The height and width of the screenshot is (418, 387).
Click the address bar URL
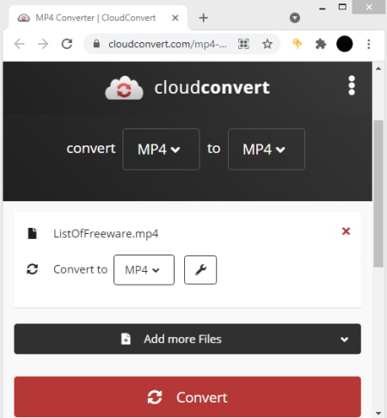click(168, 44)
